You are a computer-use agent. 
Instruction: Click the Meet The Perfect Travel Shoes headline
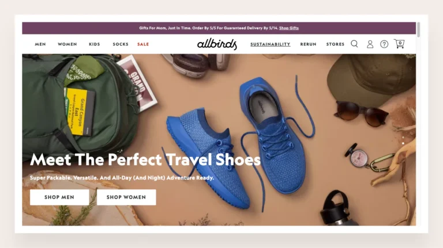(145, 159)
